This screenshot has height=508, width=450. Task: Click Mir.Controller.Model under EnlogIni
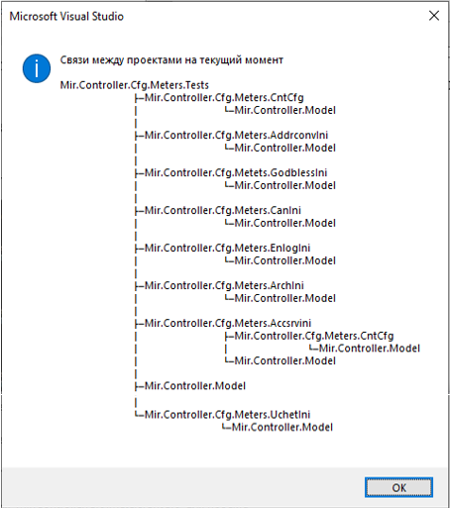[x=284, y=260]
